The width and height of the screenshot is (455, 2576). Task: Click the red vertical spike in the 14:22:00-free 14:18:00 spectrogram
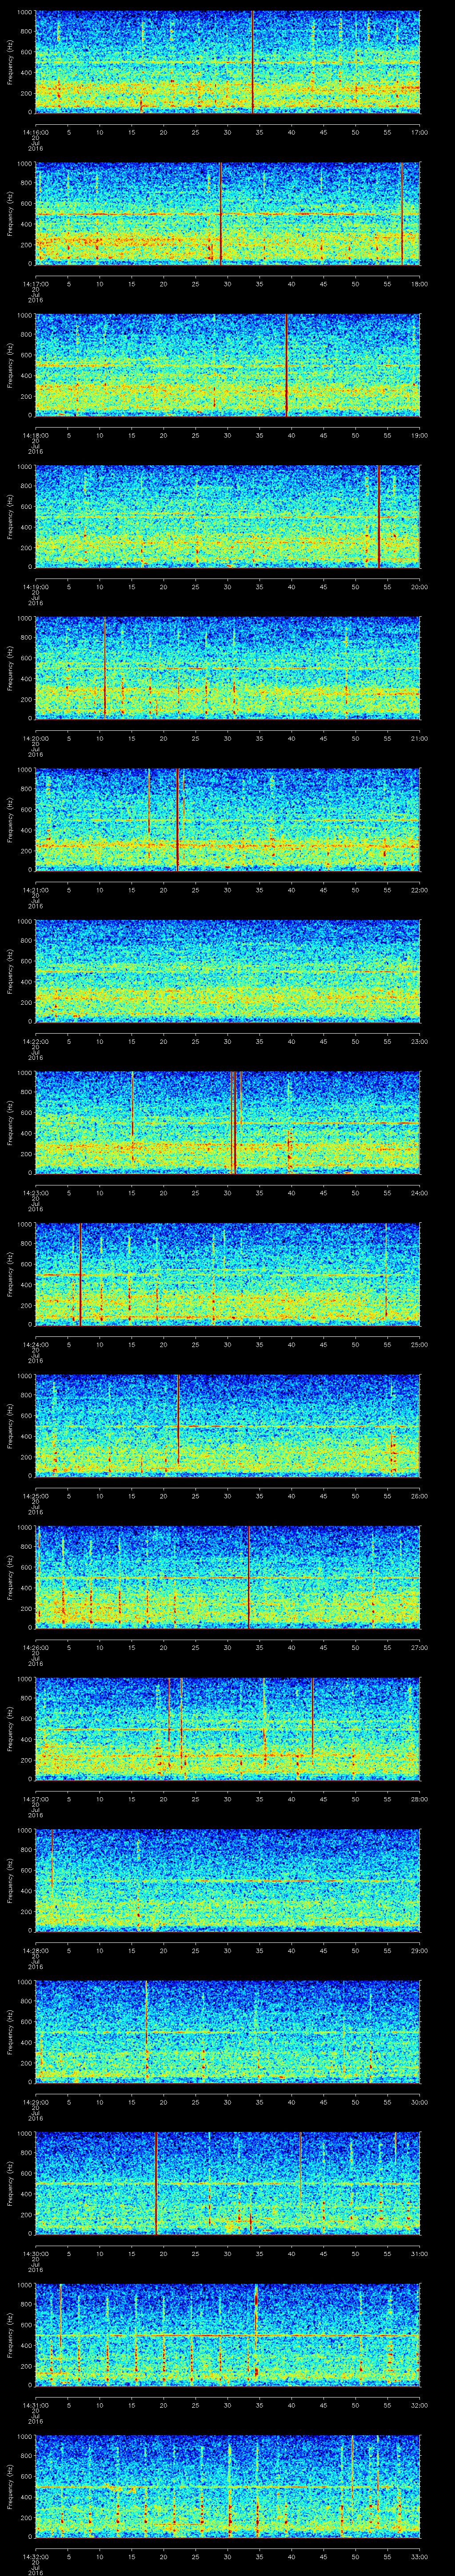click(287, 365)
